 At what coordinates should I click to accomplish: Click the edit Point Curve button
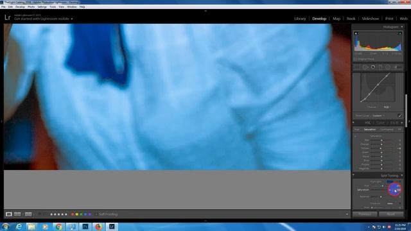click(x=400, y=116)
